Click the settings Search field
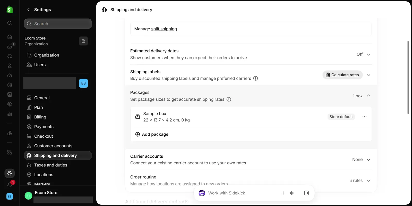This screenshot has height=206, width=412. point(58,24)
